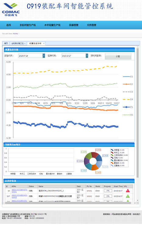Screen dimensions: 142x225
Task: Click the red warning triangle icon in row 10
Action: (x=128, y=191)
